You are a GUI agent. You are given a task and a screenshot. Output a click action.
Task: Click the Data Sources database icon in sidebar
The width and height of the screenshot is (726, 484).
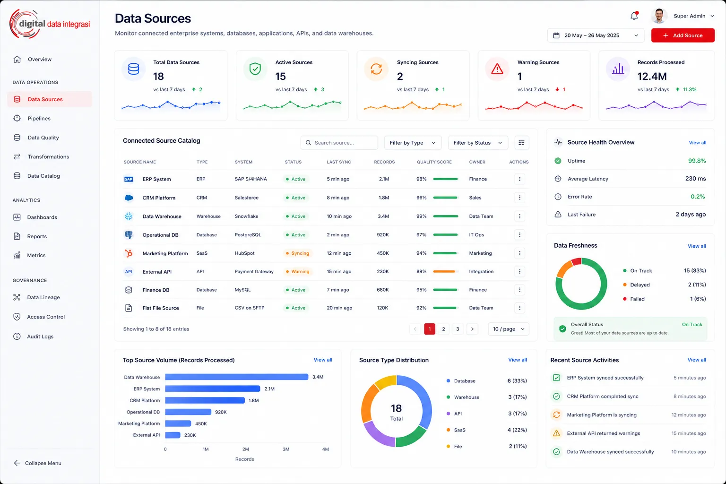(x=17, y=99)
